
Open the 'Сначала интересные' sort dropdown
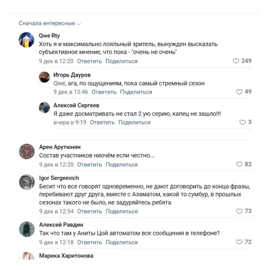point(50,23)
